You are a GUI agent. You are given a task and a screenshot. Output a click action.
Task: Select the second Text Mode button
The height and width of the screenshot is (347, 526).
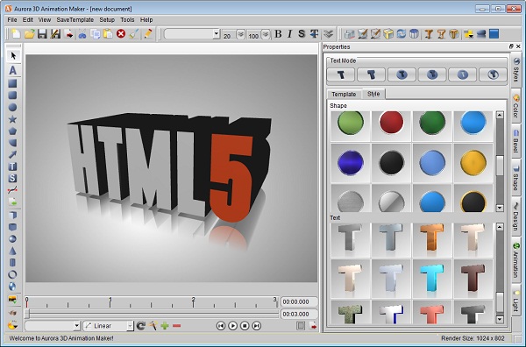372,74
